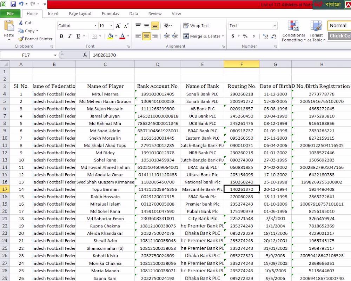This screenshot has height=281, width=351.
Task: Expand fill color dropdown arrow
Action: coord(116,36)
